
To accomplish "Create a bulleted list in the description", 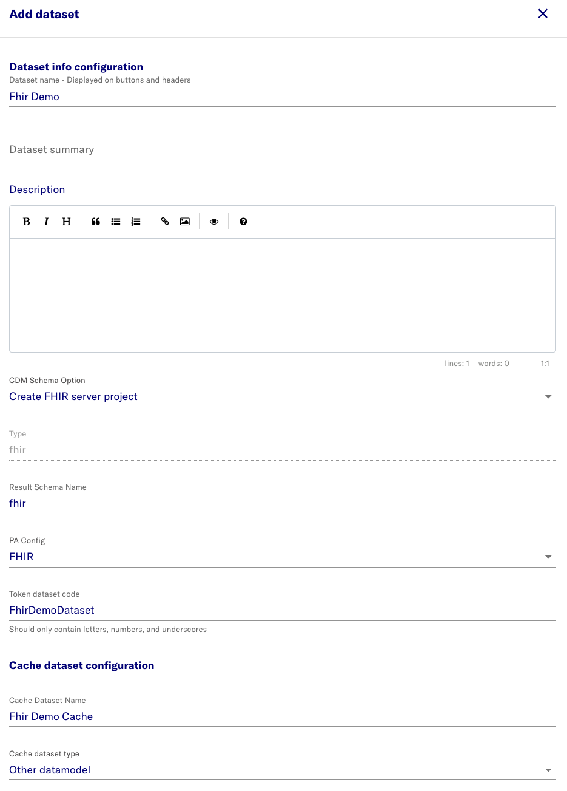I will click(x=115, y=221).
